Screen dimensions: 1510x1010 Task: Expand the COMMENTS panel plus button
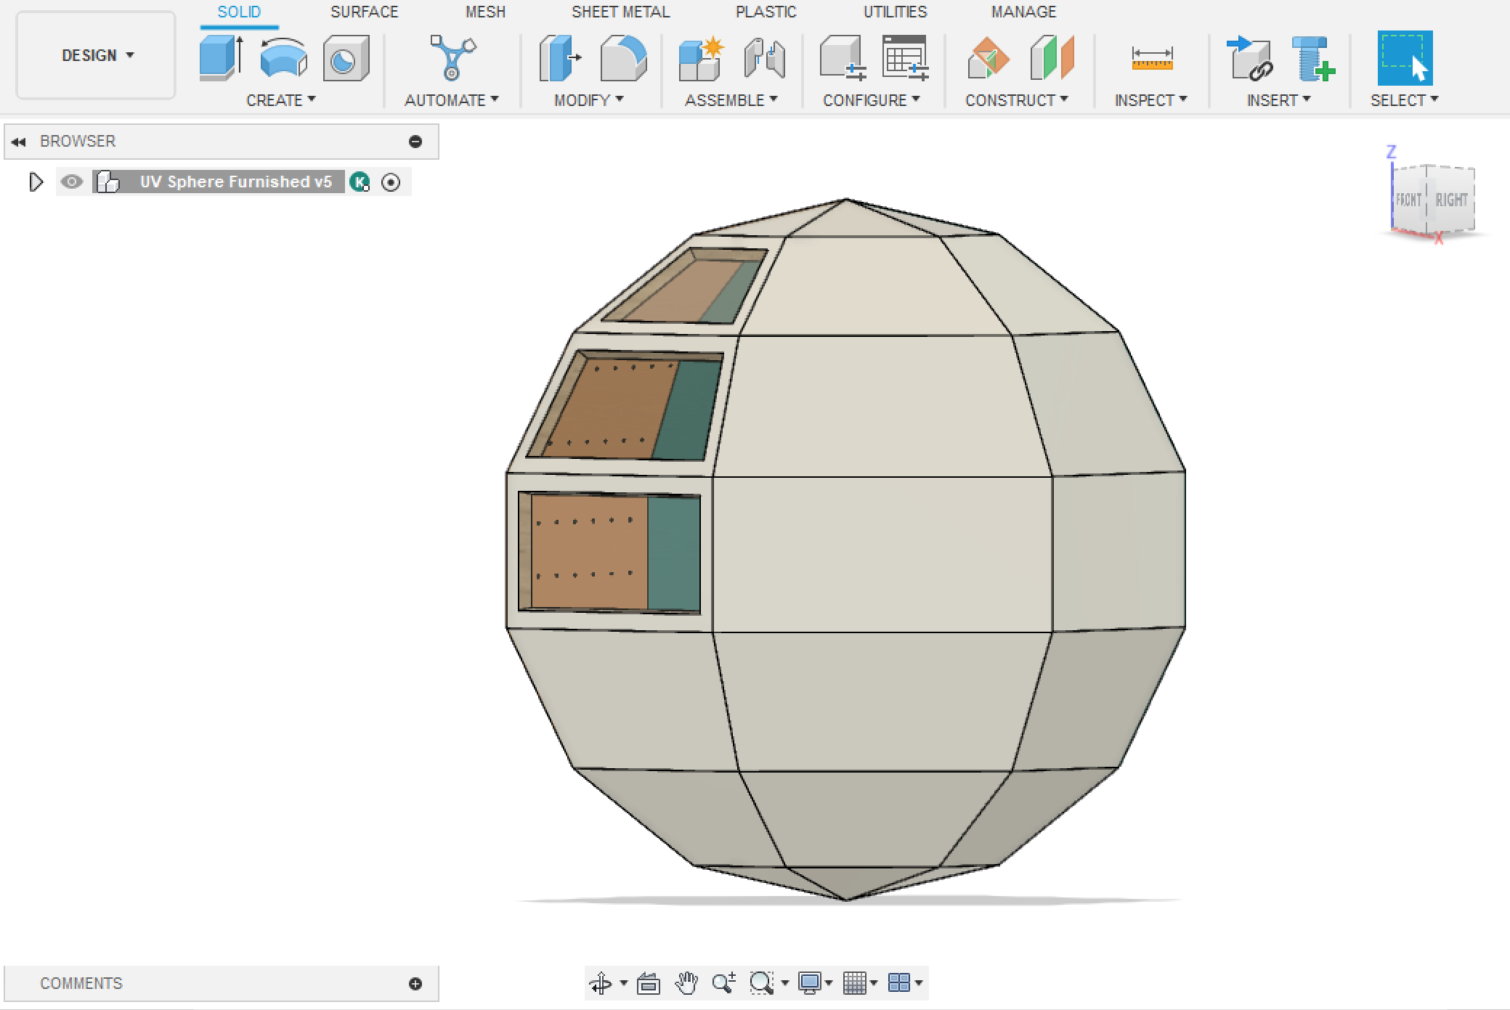pos(415,984)
